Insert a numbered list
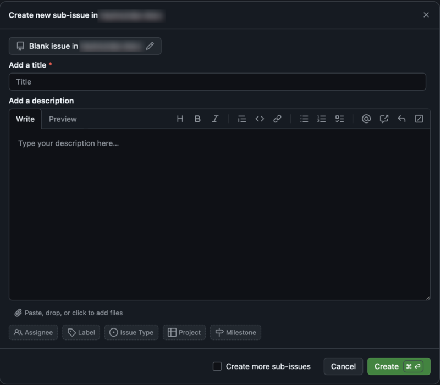This screenshot has height=385, width=440. click(x=321, y=119)
